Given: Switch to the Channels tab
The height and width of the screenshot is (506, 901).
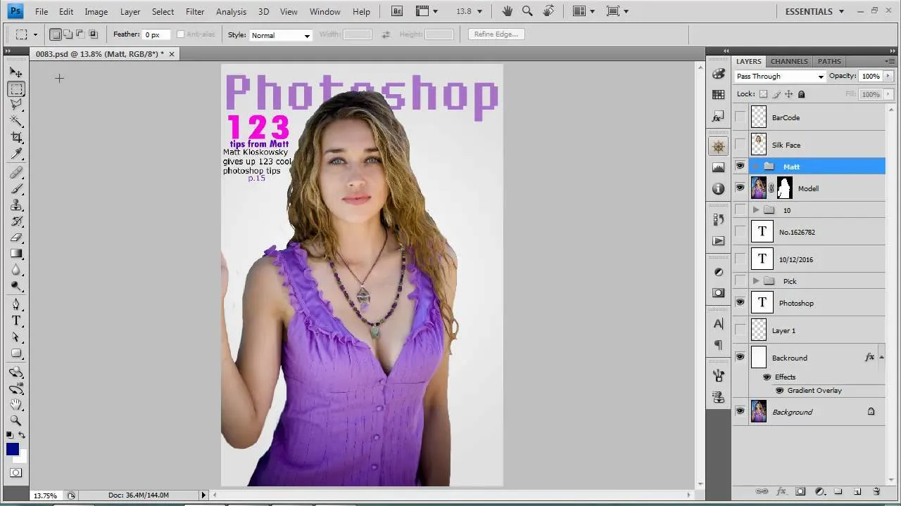Looking at the screenshot, I should [789, 61].
